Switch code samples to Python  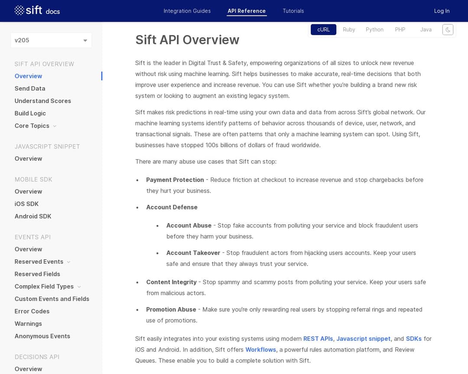coord(374,29)
